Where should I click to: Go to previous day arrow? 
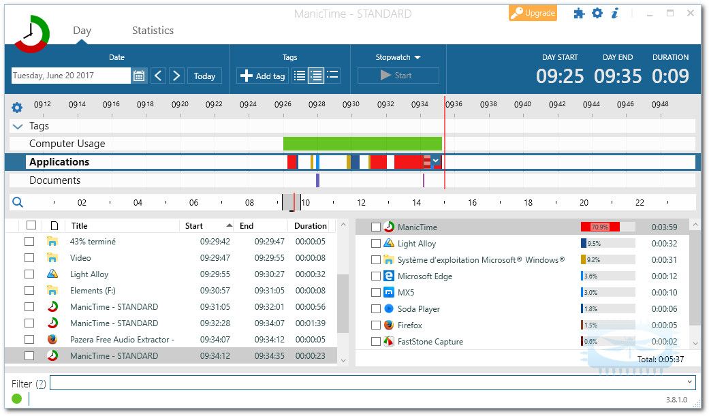click(158, 76)
